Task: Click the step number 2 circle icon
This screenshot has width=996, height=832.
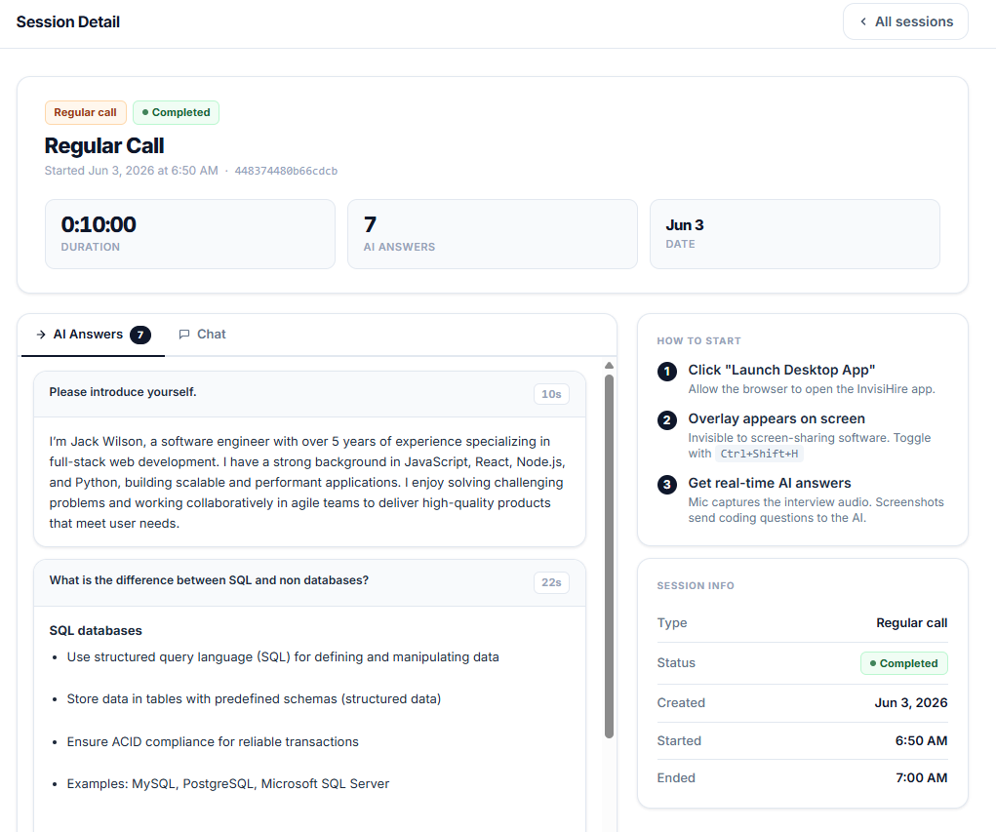Action: pyautogui.click(x=667, y=419)
